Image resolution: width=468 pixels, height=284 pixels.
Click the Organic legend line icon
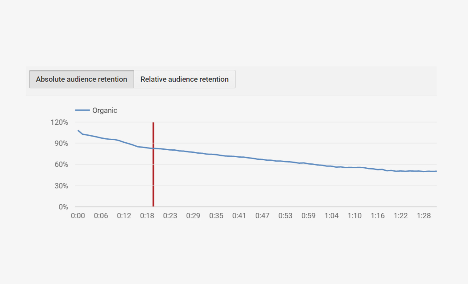pos(82,110)
